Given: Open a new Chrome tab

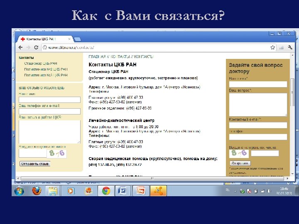Looking at the screenshot, I should pyautogui.click(x=77, y=39).
